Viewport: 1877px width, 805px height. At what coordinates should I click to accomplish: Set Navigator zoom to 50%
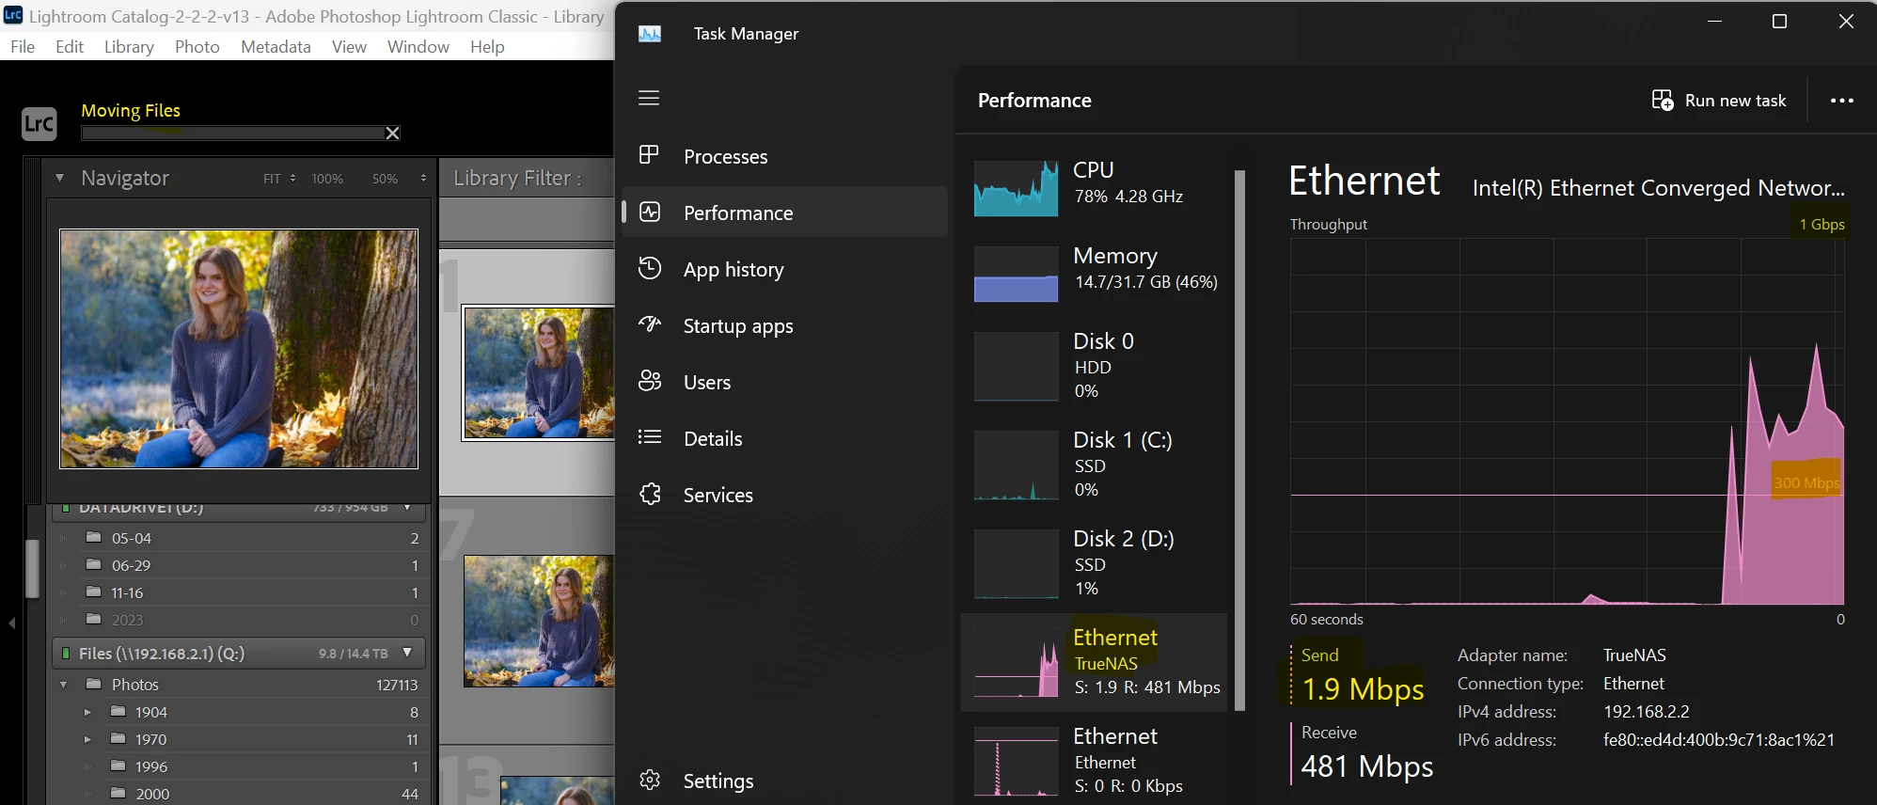pos(385,179)
